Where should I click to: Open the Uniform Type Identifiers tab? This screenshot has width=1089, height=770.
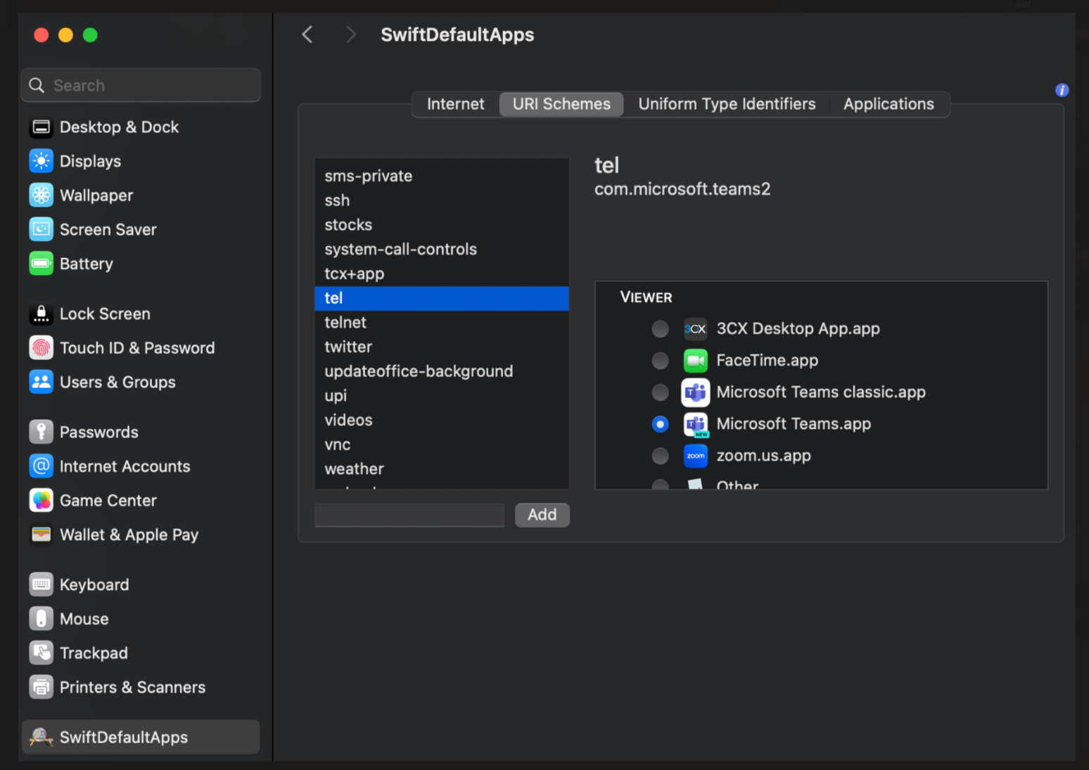tap(727, 104)
